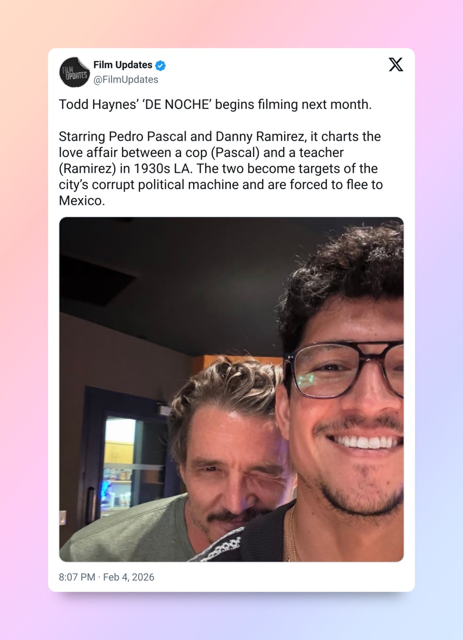Open the Film Updates display name
This screenshot has width=463, height=640.
pyautogui.click(x=123, y=65)
